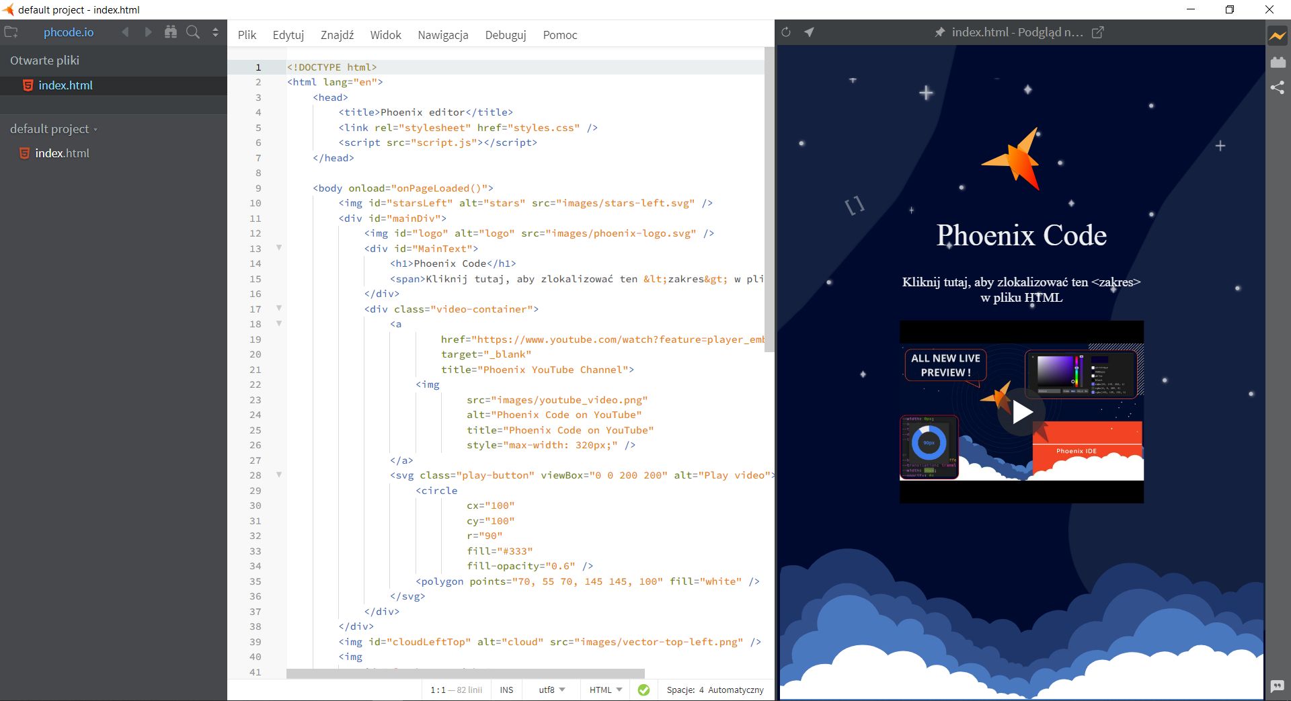Select index.html under default project
Image resolution: width=1291 pixels, height=701 pixels.
tap(63, 153)
